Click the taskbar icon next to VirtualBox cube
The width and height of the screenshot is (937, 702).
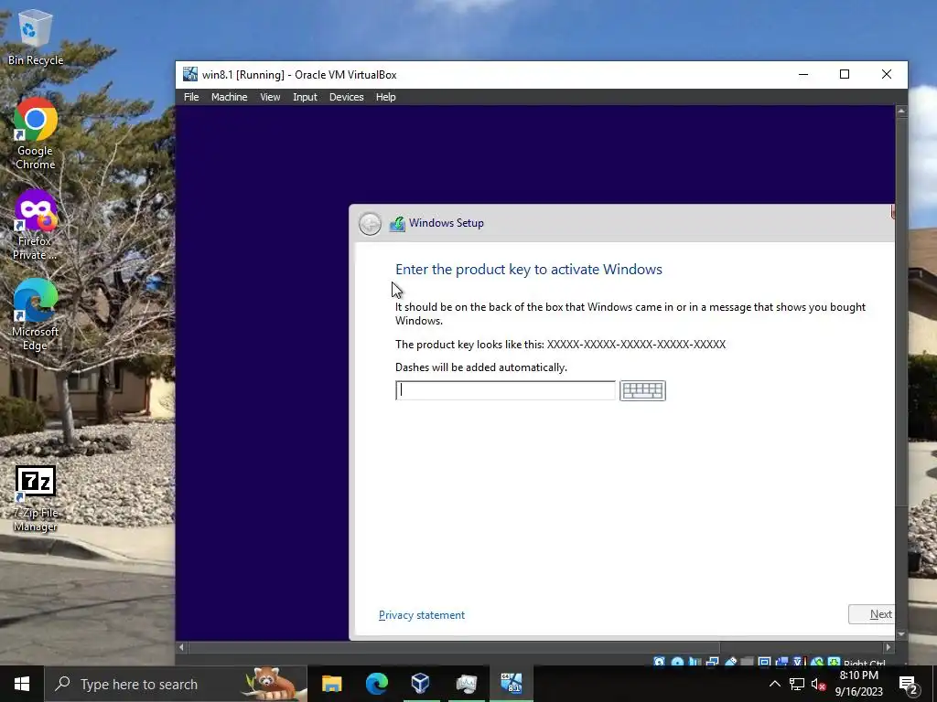[x=466, y=684]
